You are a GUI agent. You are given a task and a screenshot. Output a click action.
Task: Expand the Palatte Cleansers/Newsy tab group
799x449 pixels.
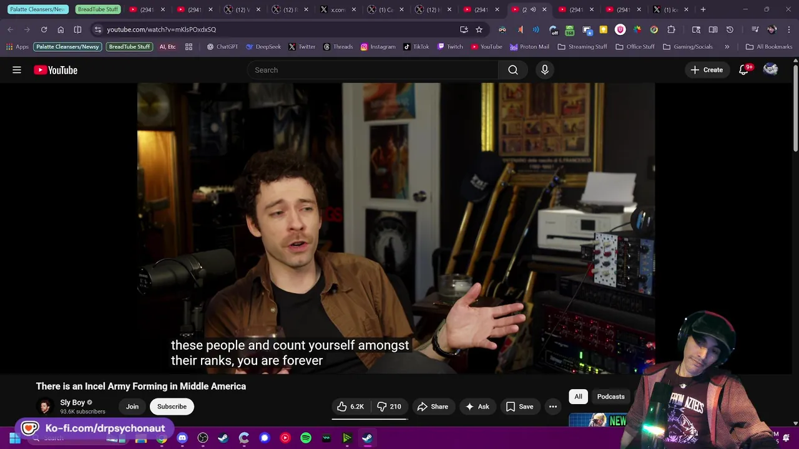pos(37,9)
